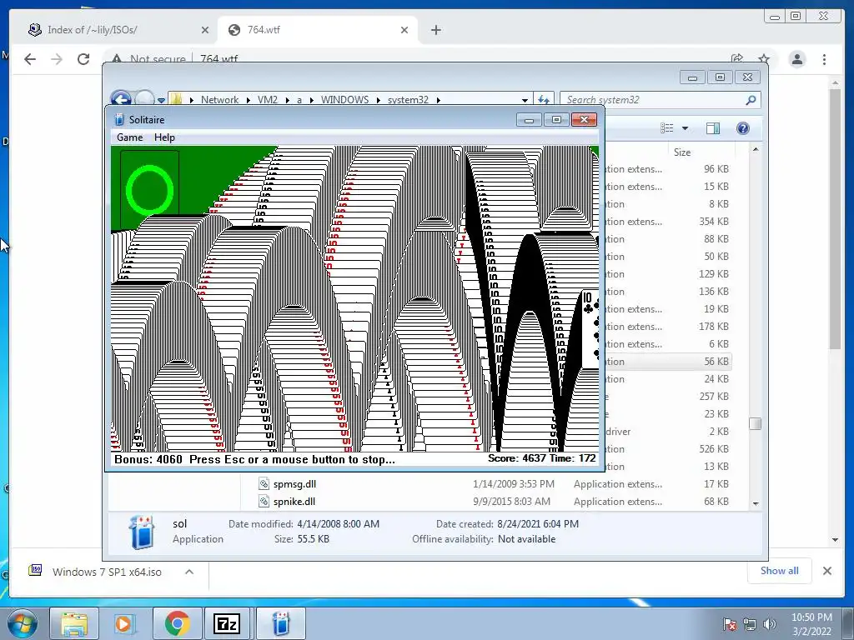
Task: Click the Explorer search magnifier icon
Action: (751, 100)
